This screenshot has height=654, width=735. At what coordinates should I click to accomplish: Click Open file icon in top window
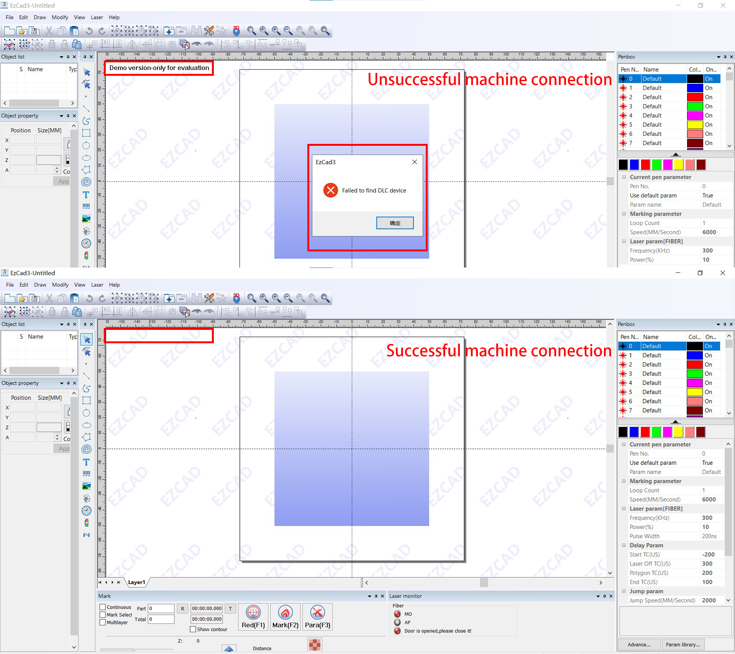[22, 31]
